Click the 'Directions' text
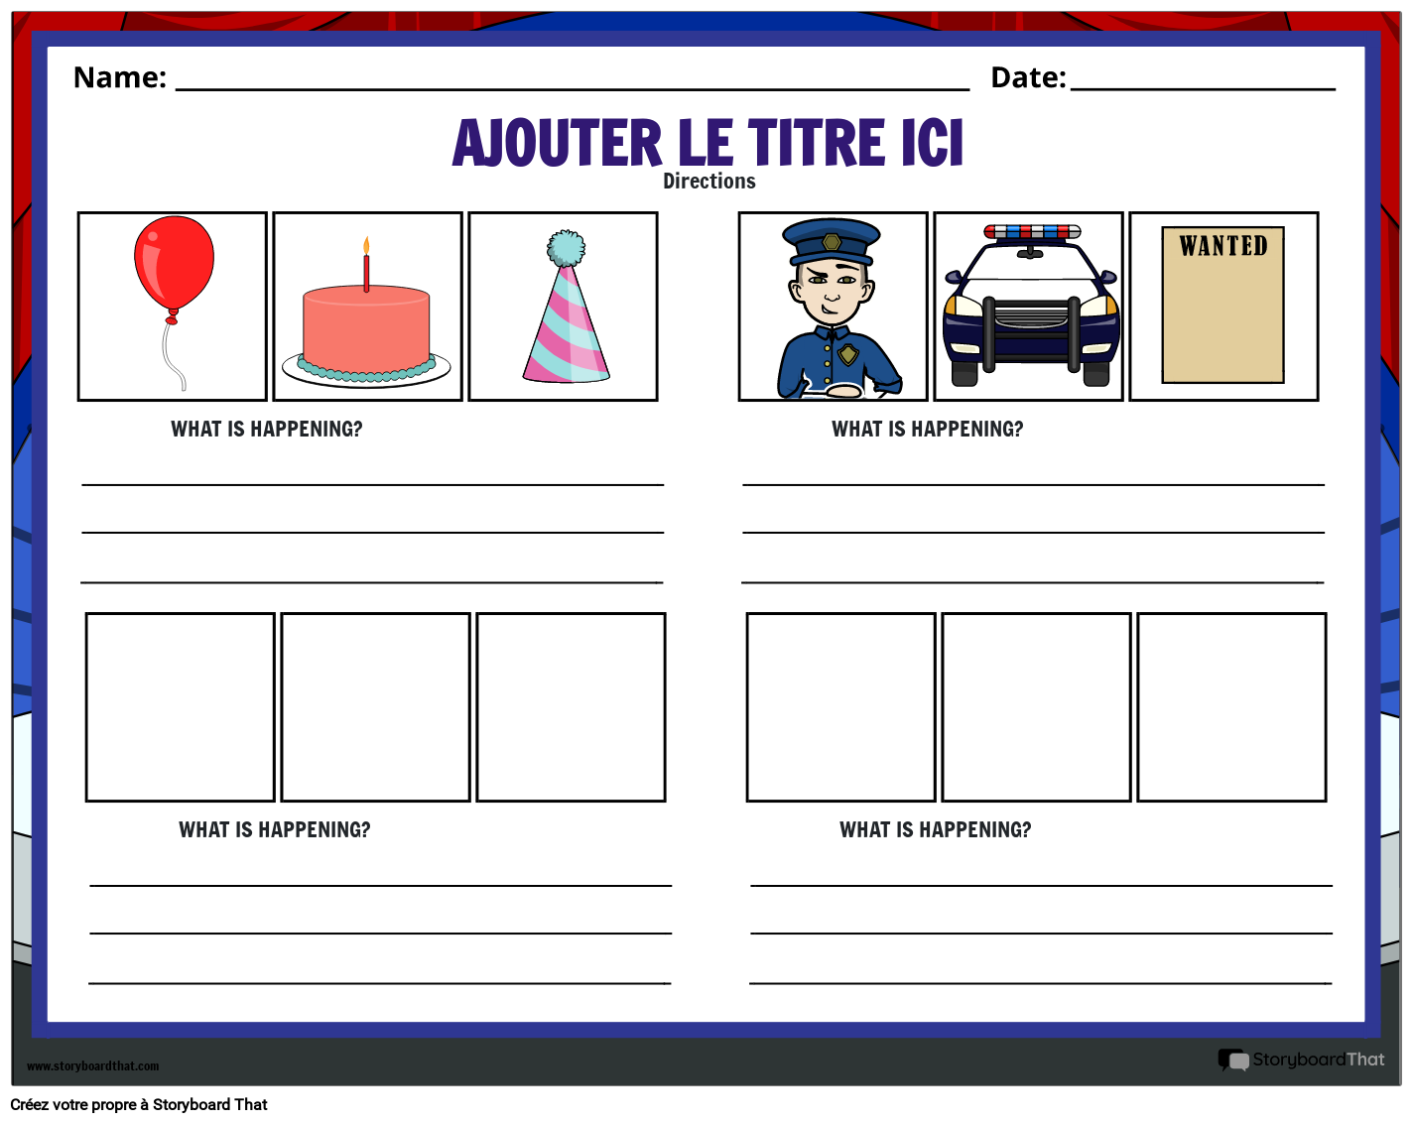The width and height of the screenshot is (1414, 1123). (x=709, y=182)
